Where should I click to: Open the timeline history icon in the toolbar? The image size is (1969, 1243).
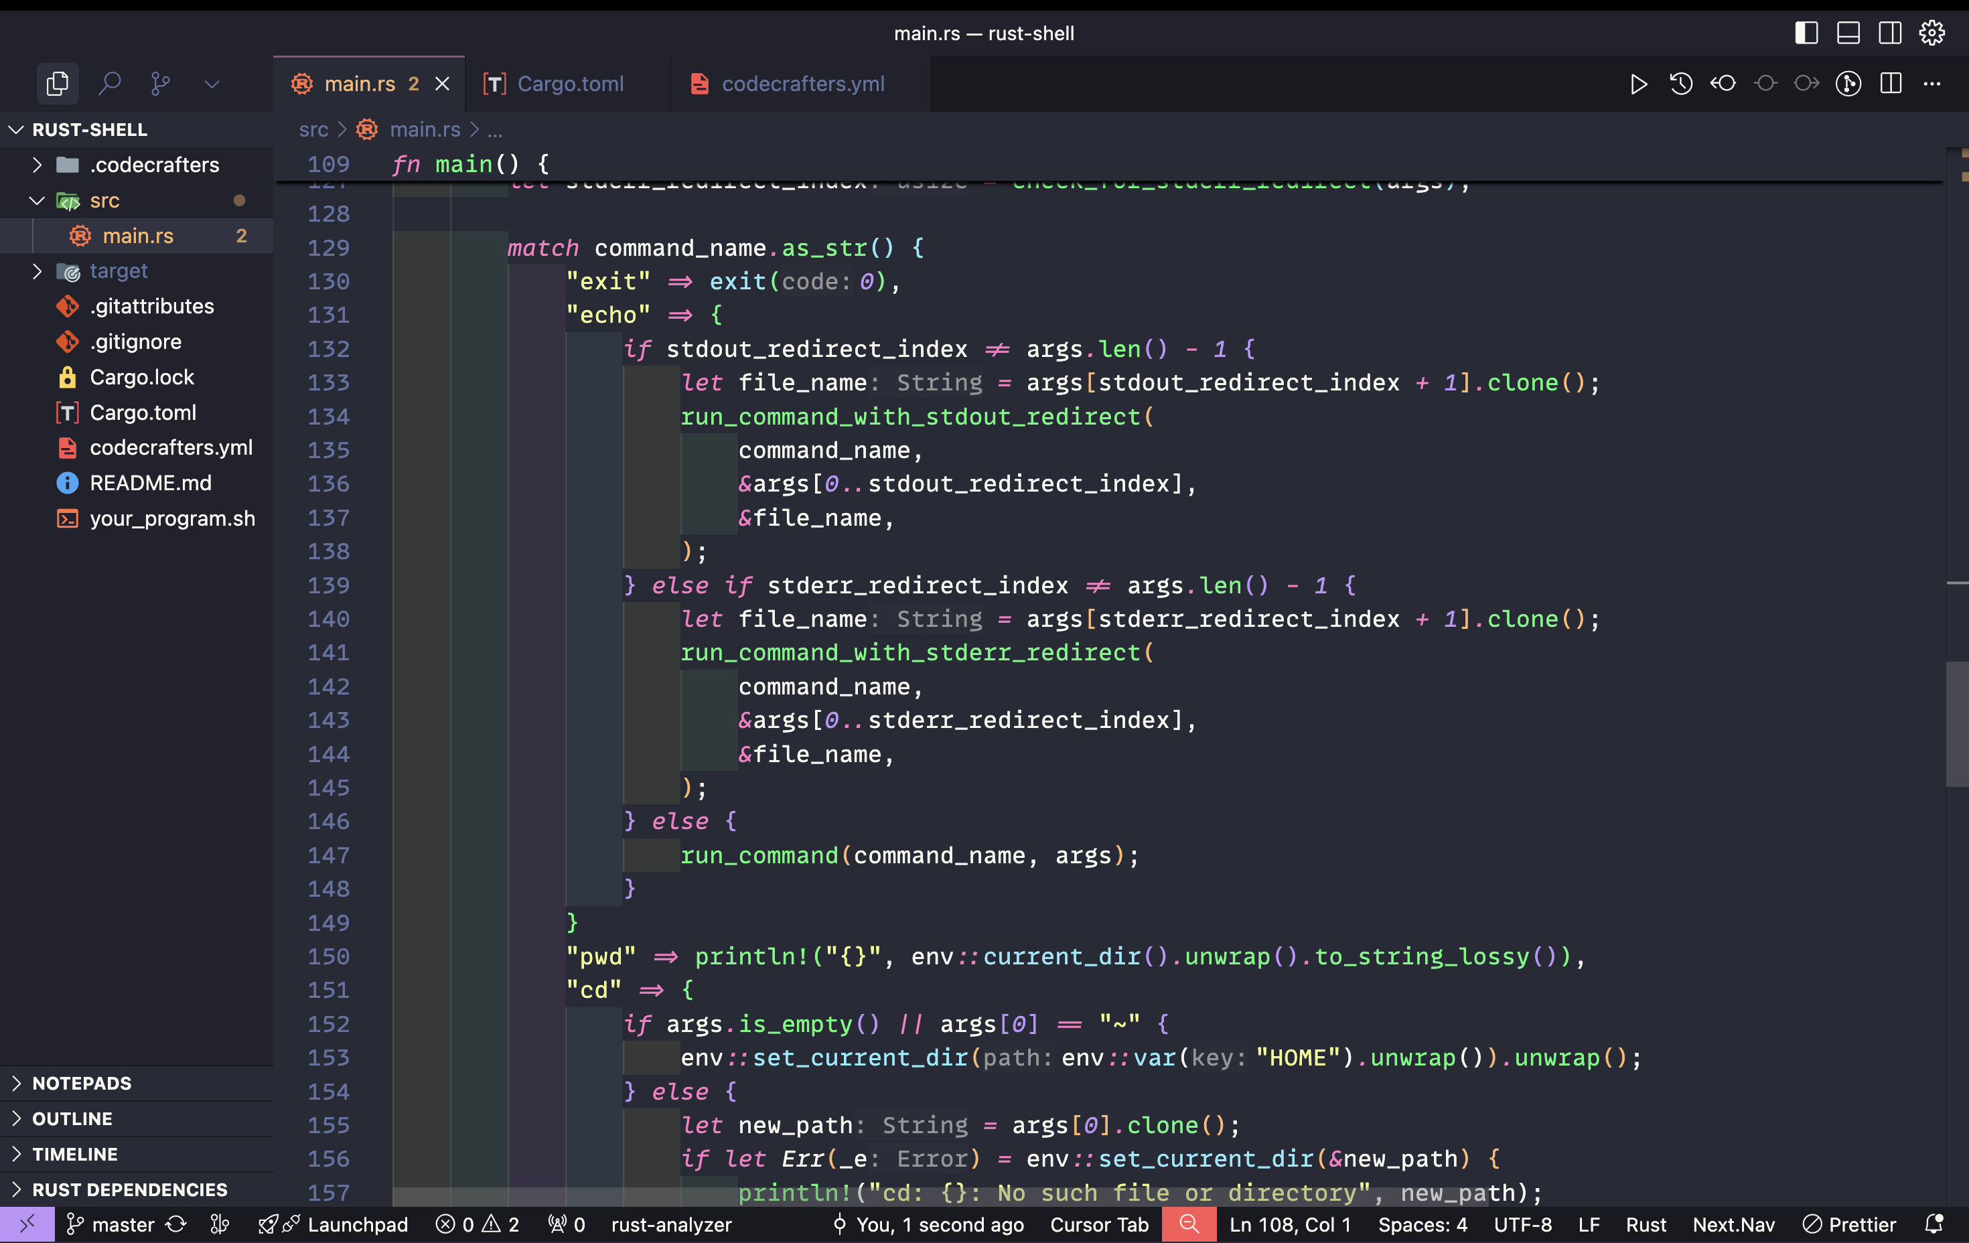pyautogui.click(x=1681, y=84)
